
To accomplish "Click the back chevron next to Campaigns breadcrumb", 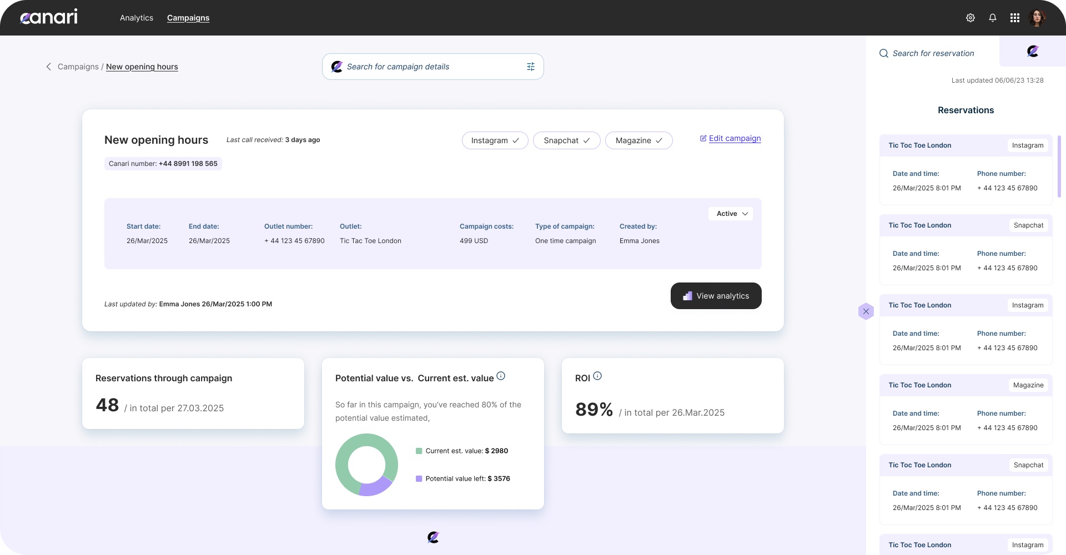I will [48, 66].
